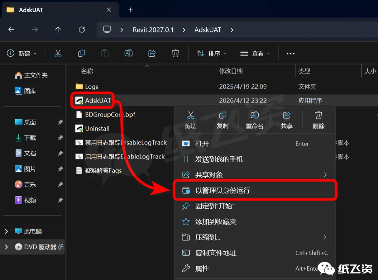Sort by the 名称 column header
The width and height of the screenshot is (378, 280).
tap(87, 71)
